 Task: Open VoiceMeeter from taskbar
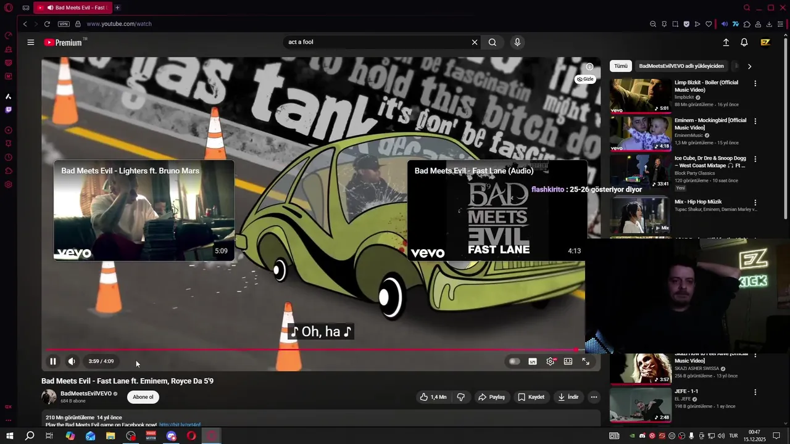pyautogui.click(x=151, y=436)
